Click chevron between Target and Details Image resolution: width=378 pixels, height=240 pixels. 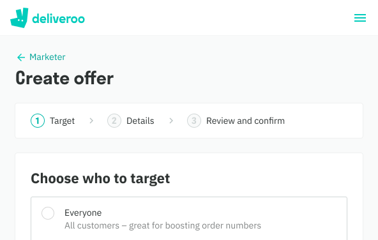coord(91,121)
